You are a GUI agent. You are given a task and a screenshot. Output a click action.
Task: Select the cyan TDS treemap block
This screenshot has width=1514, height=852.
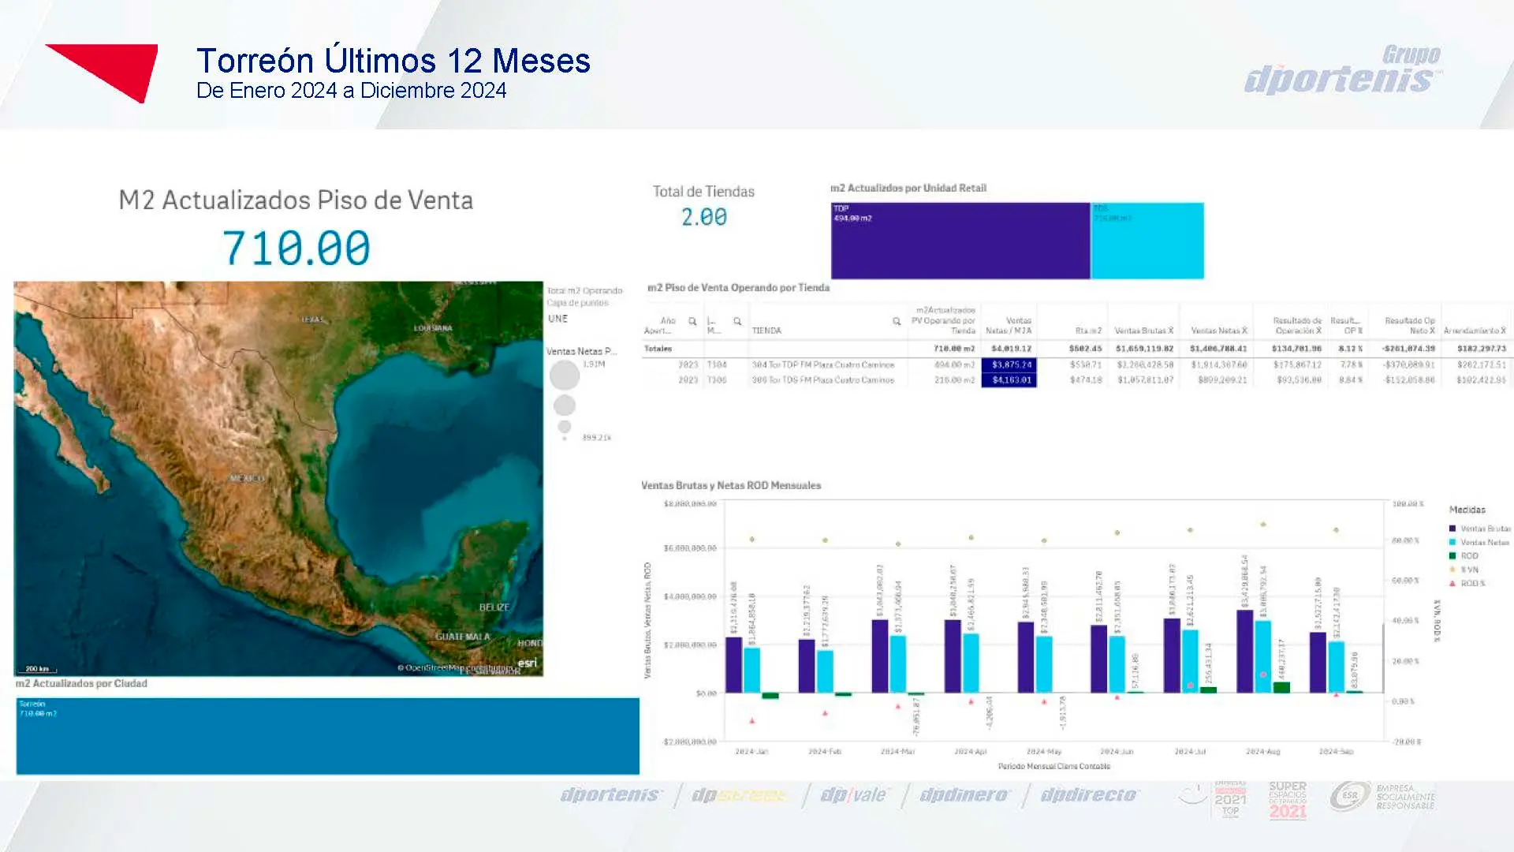[1147, 241]
